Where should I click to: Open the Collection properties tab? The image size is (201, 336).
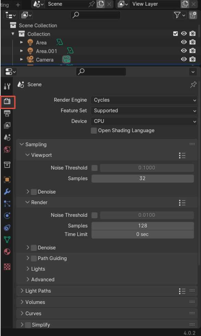pyautogui.click(x=7, y=165)
